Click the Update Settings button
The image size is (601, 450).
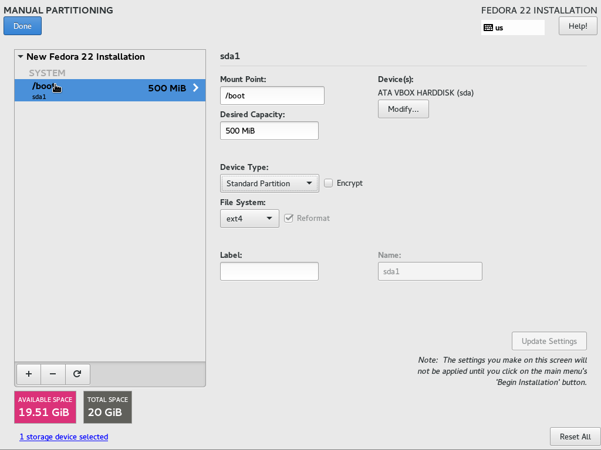coord(549,341)
